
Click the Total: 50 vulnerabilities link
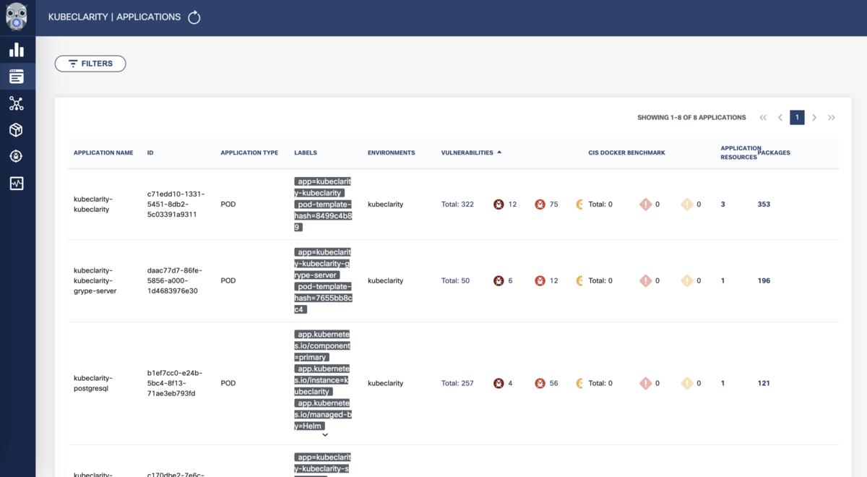click(x=455, y=280)
